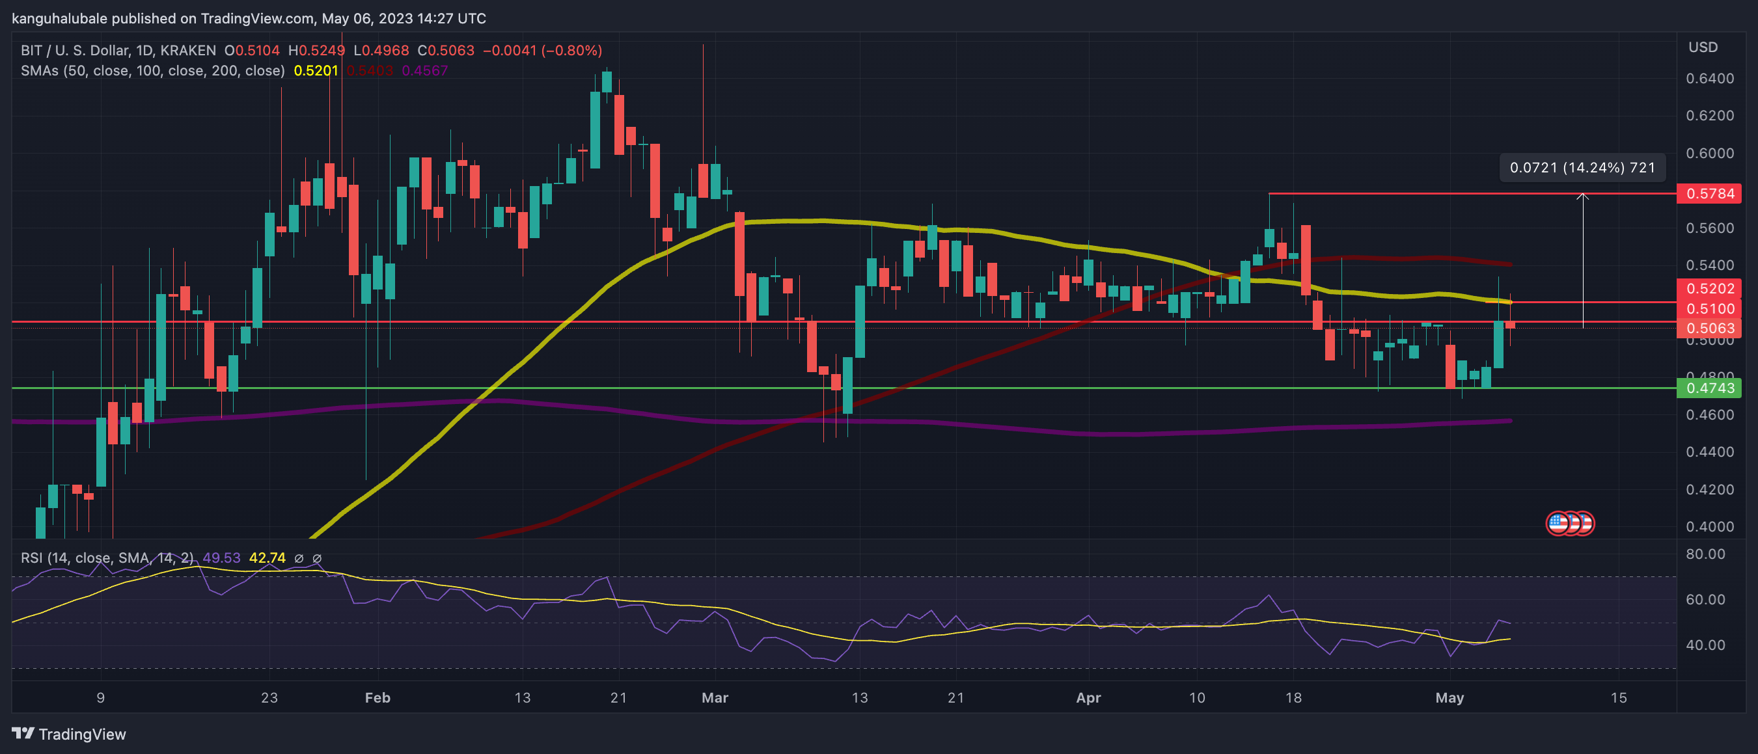Click the yellow SMA 50 value 0.5201
Viewport: 1758px width, 754px height.
coord(316,70)
